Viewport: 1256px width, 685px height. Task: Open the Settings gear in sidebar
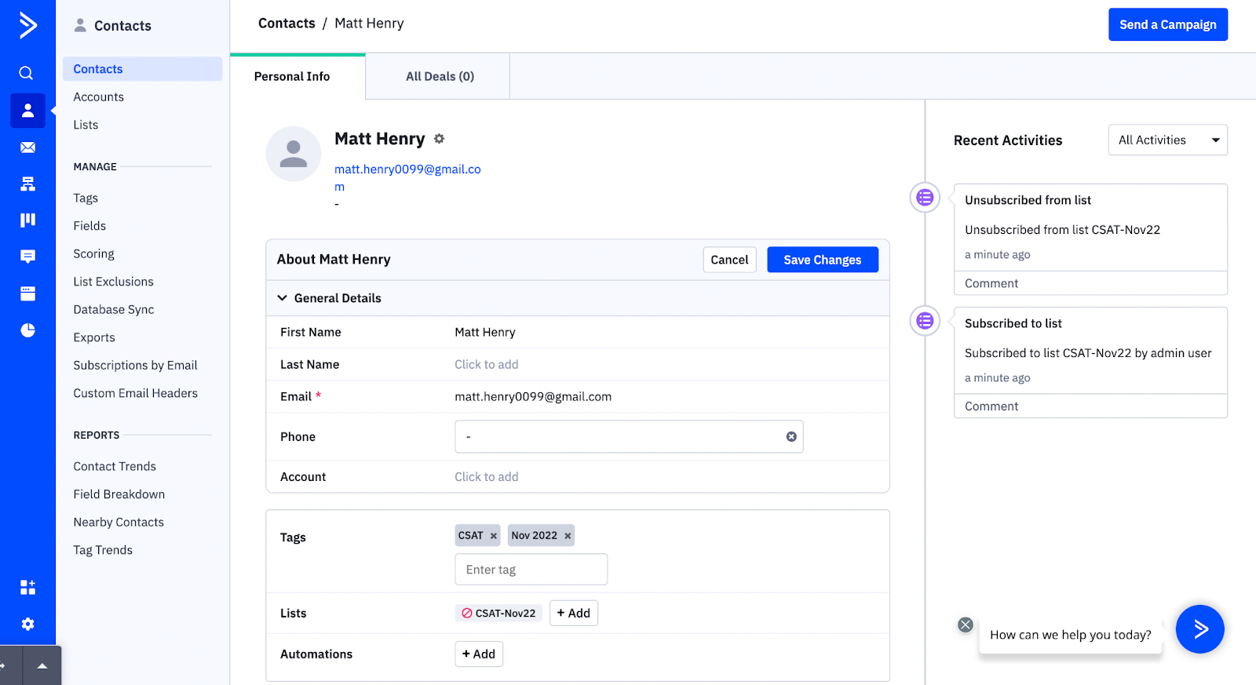coord(27,624)
